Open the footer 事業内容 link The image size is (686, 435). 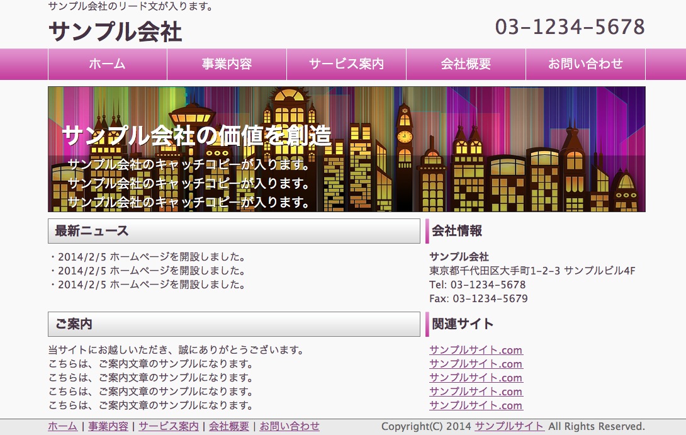point(108,427)
